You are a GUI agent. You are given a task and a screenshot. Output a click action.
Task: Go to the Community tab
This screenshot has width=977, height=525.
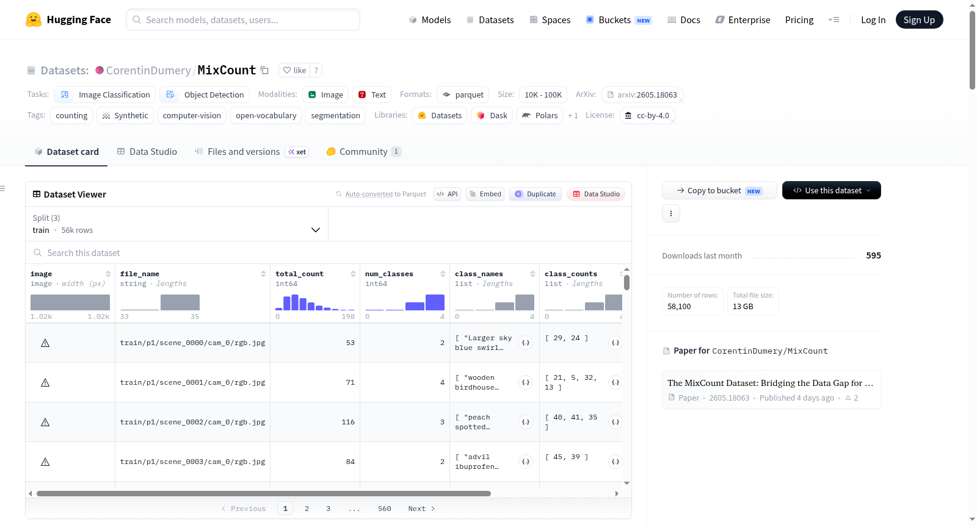(363, 152)
